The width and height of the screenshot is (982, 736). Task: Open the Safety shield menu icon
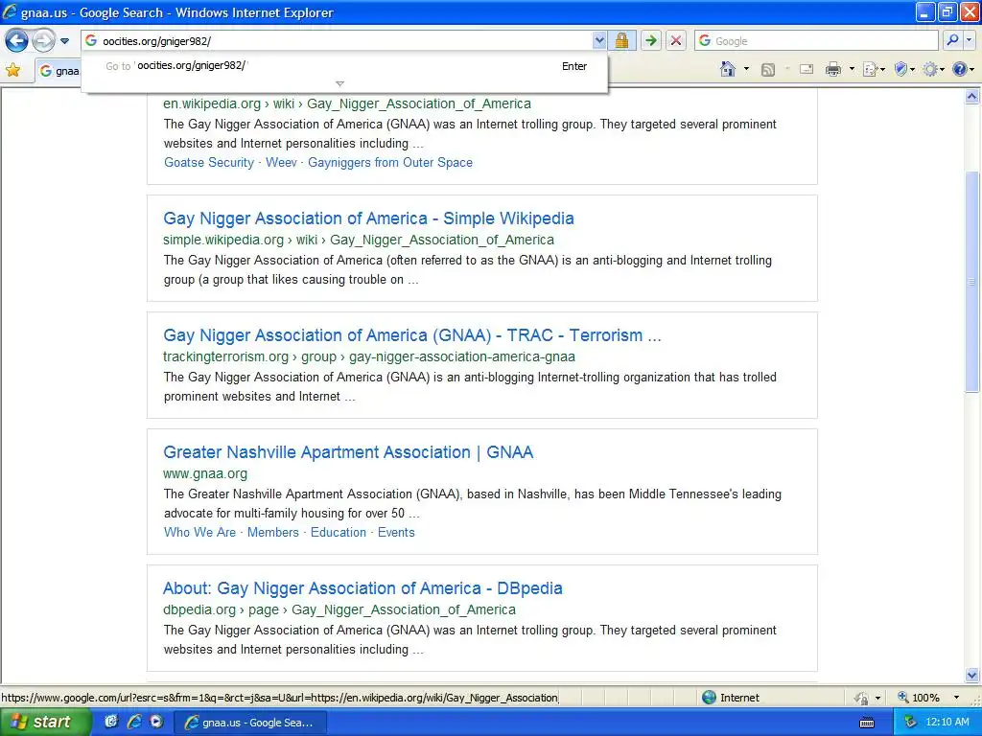903,69
